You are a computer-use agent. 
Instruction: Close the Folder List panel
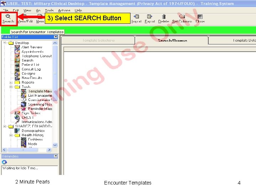(x=56, y=37)
